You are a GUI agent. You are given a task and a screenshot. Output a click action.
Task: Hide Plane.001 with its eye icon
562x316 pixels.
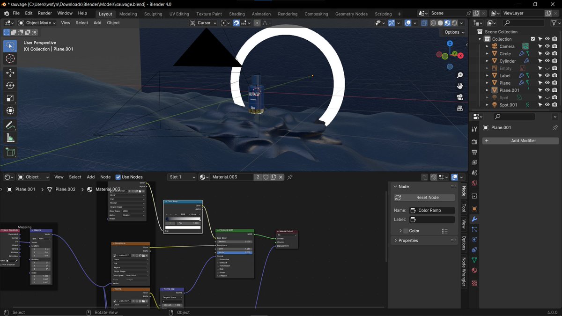click(547, 90)
